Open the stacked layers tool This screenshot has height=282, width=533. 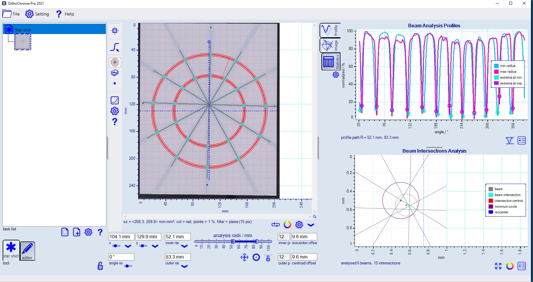tap(115, 73)
